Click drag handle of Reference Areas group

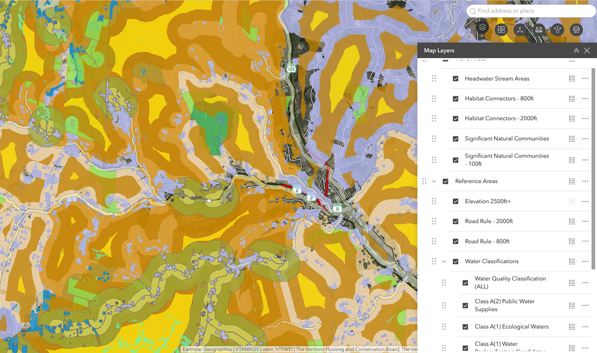(424, 181)
